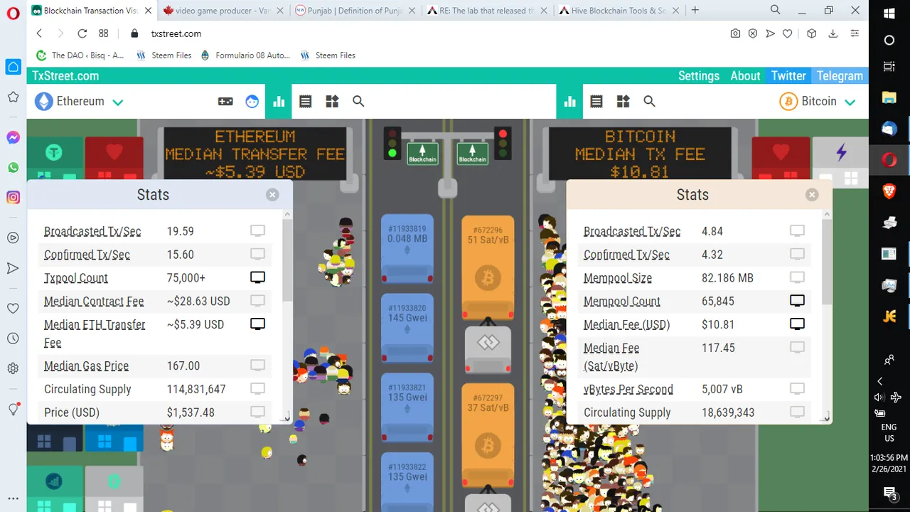Click the TxStreet.com logo text
The image size is (910, 512).
click(65, 76)
